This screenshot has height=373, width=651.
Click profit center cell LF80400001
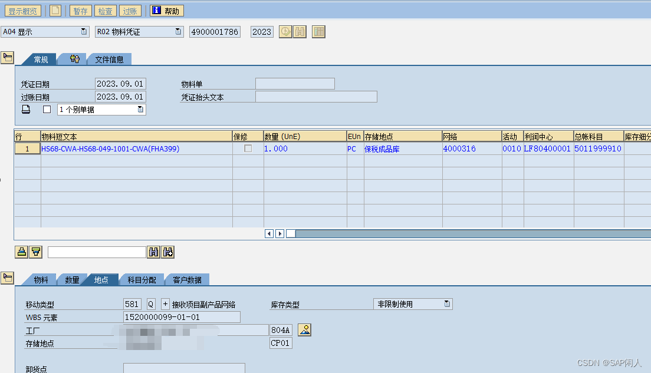point(547,148)
